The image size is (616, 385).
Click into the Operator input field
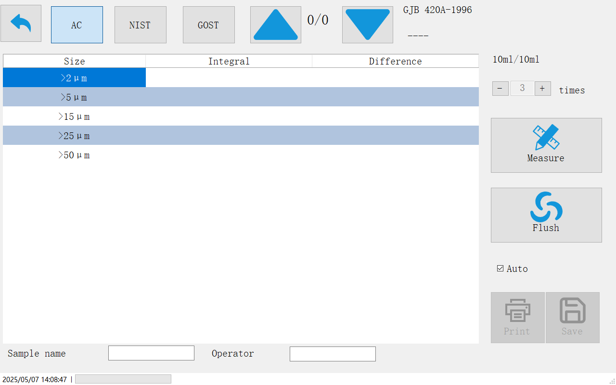333,354
